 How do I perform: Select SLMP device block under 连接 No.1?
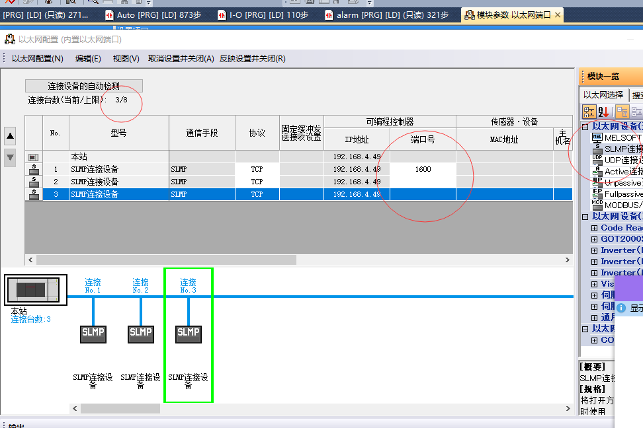point(93,332)
